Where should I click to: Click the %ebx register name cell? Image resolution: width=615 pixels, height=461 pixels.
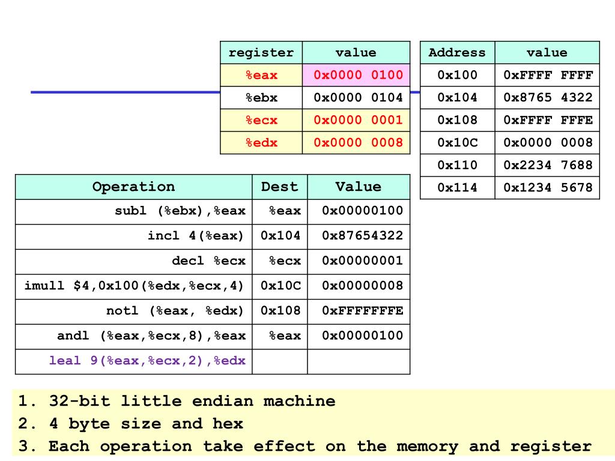pyautogui.click(x=261, y=98)
